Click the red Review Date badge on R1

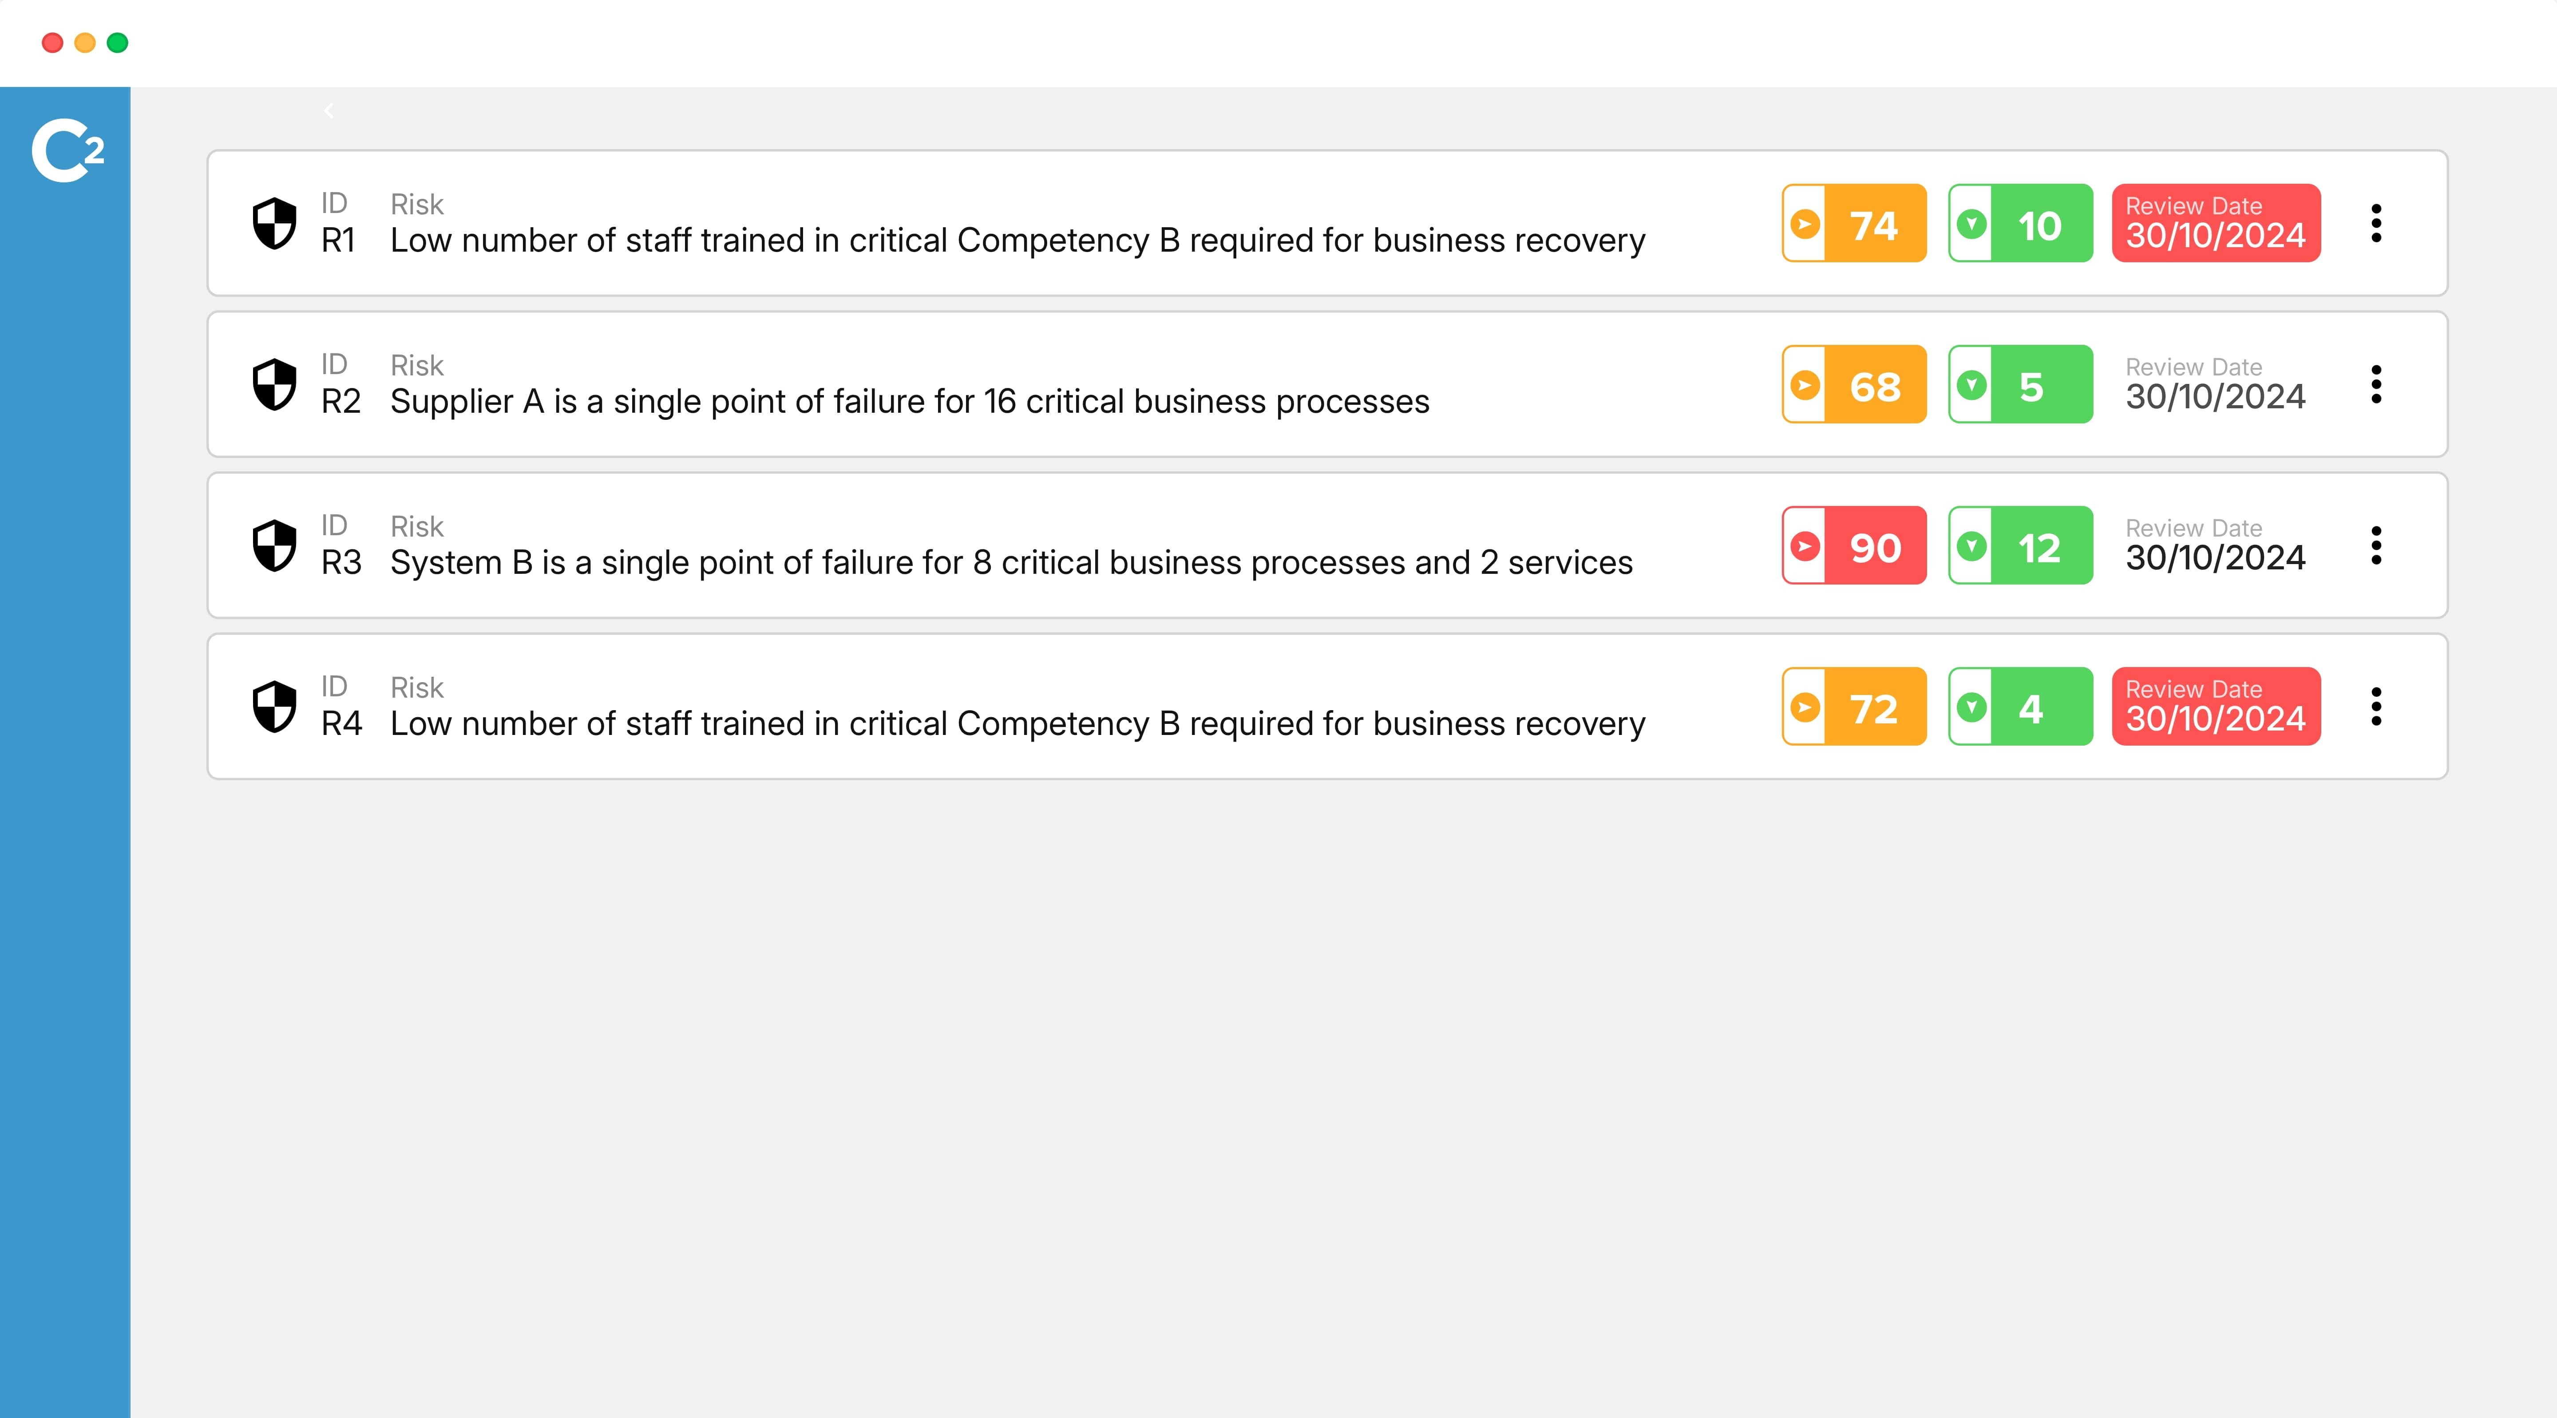(x=2217, y=224)
